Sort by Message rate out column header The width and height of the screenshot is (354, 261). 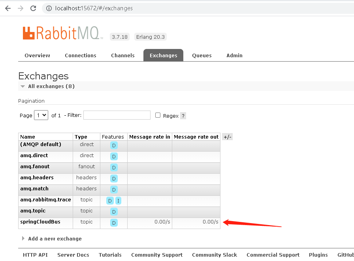(x=196, y=137)
